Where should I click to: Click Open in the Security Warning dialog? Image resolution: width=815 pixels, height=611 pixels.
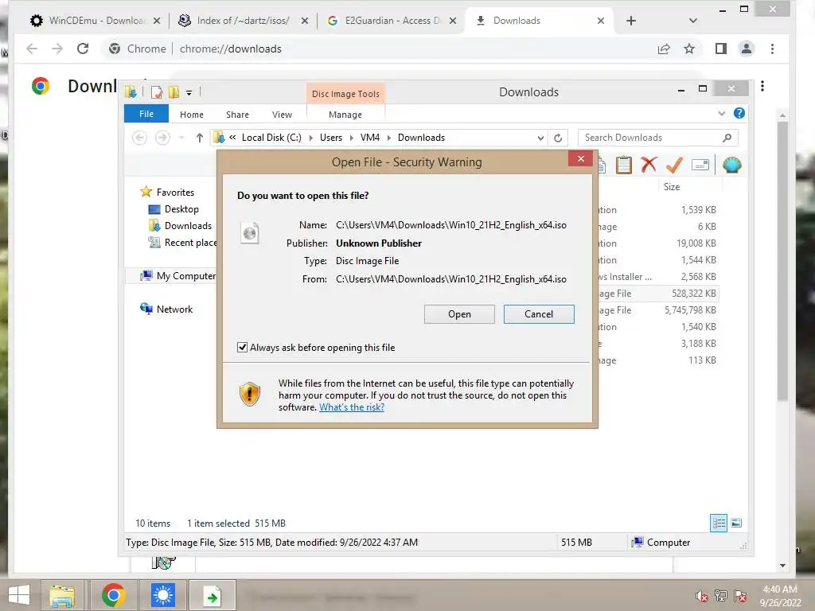459,314
